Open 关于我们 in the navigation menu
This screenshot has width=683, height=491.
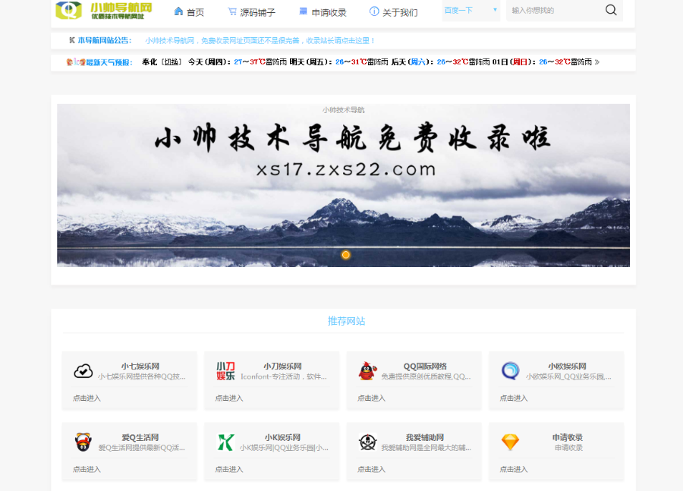point(400,12)
